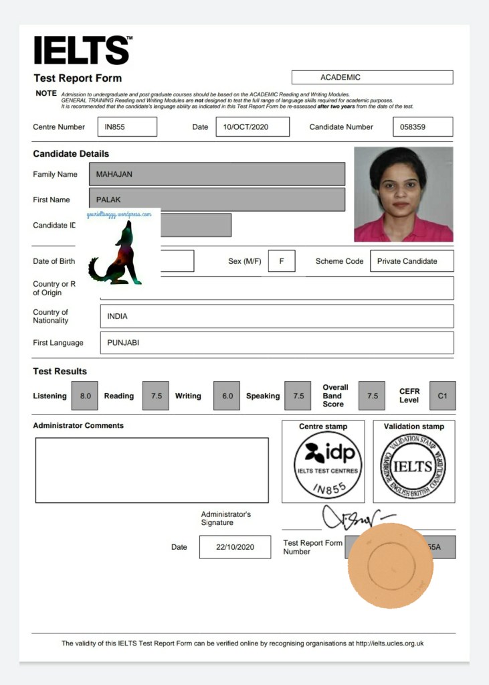Click the Scheme Code Private Candidate field

[411, 261]
